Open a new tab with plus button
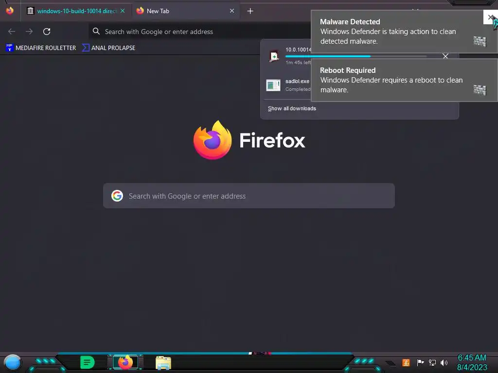498x373 pixels. point(250,11)
